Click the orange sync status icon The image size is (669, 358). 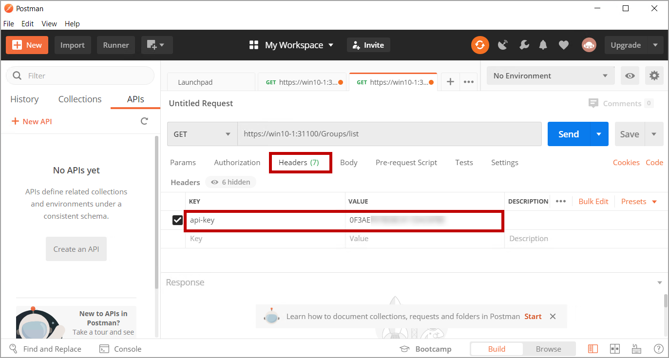point(479,45)
